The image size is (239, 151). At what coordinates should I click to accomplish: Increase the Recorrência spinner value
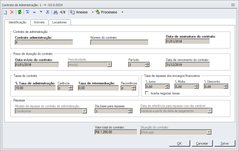coord(134,87)
